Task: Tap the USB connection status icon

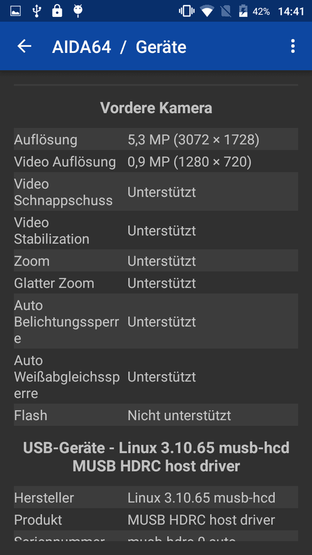Action: pos(36,11)
